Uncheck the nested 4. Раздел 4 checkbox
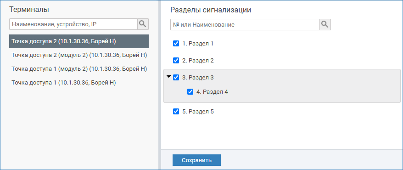 pyautogui.click(x=190, y=91)
